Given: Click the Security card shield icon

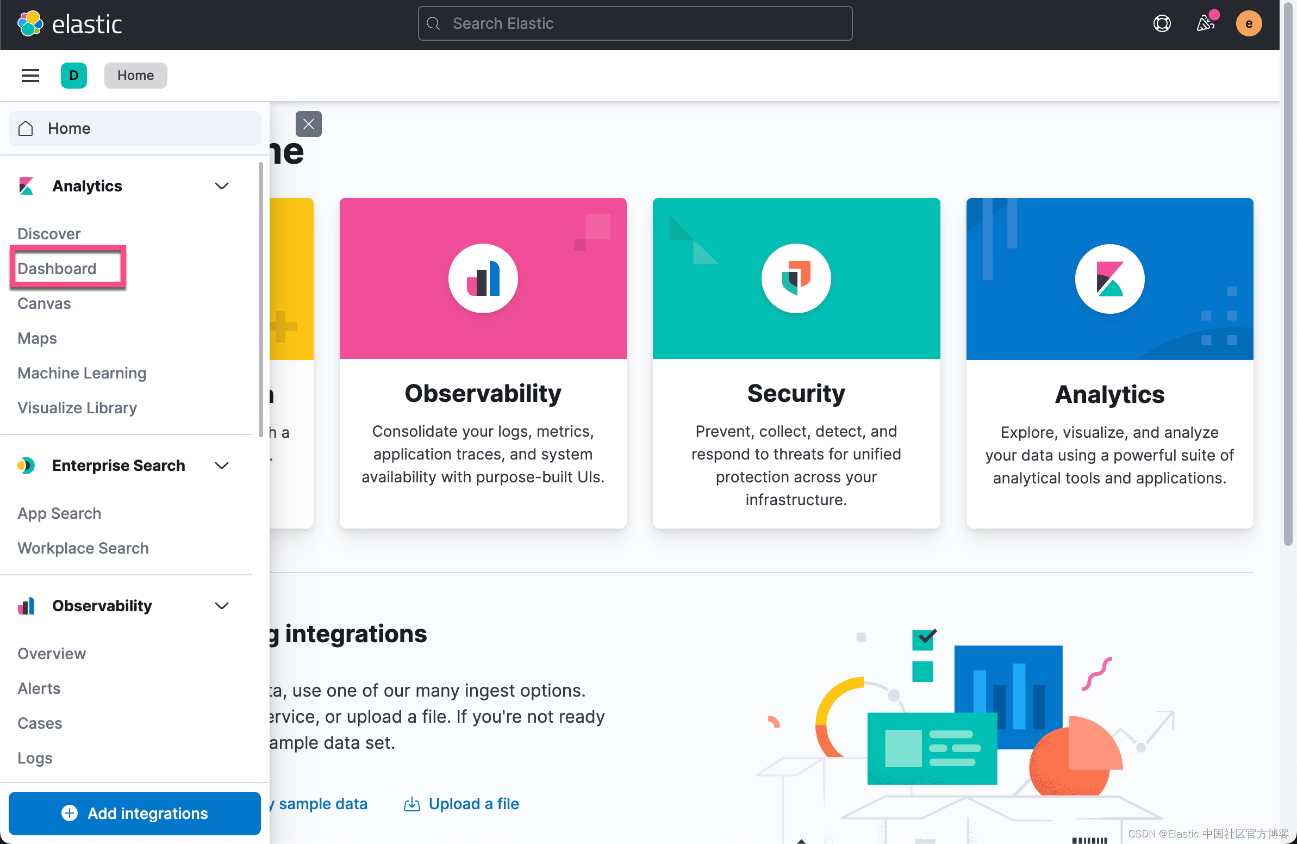Looking at the screenshot, I should 796,278.
